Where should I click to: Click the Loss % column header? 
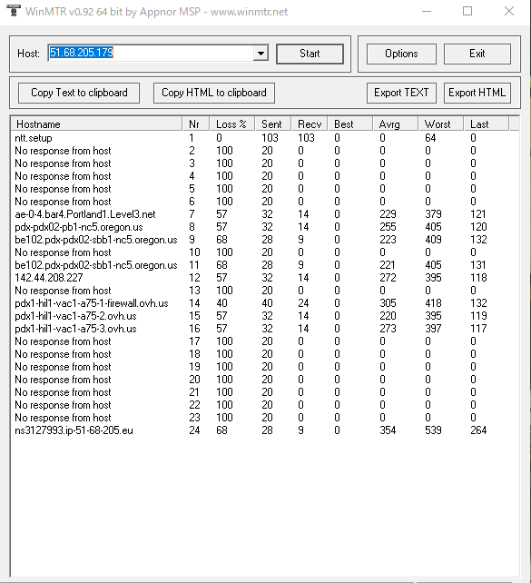[x=232, y=124]
